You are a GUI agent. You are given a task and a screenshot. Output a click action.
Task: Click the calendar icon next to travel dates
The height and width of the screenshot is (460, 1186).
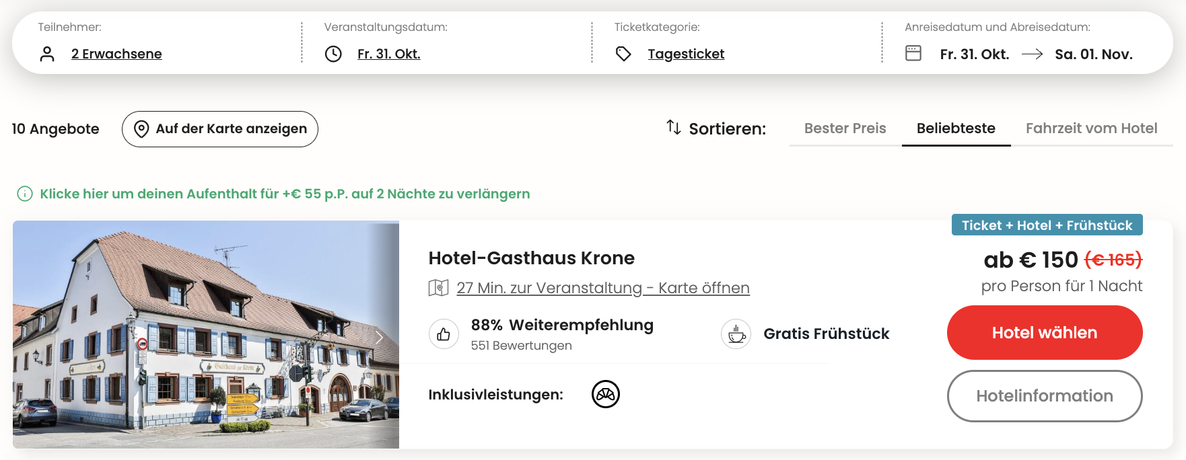point(913,53)
